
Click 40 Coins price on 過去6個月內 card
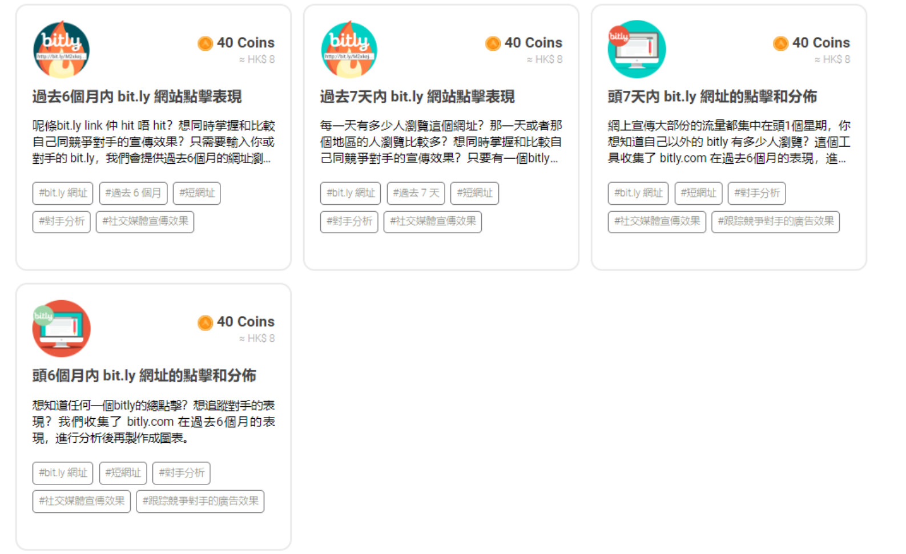[x=245, y=43]
